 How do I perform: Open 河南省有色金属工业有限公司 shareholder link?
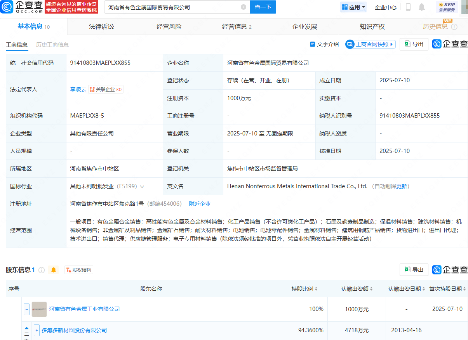point(84,309)
